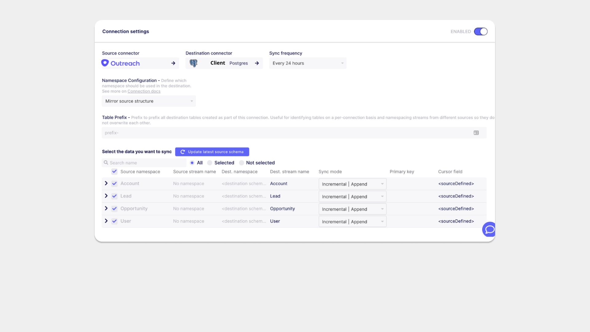Click destination schema cell in User row
Screen dimensions: 590x332
(244, 221)
